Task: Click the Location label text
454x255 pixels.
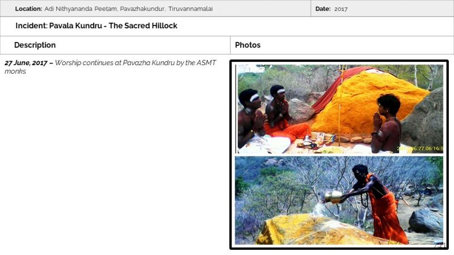Action: coord(29,8)
